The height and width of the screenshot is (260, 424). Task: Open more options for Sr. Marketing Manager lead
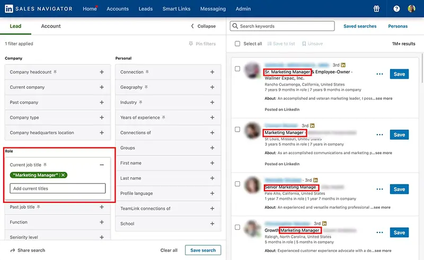(x=379, y=74)
